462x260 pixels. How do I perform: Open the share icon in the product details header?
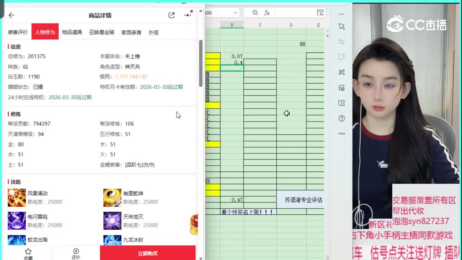click(x=171, y=15)
